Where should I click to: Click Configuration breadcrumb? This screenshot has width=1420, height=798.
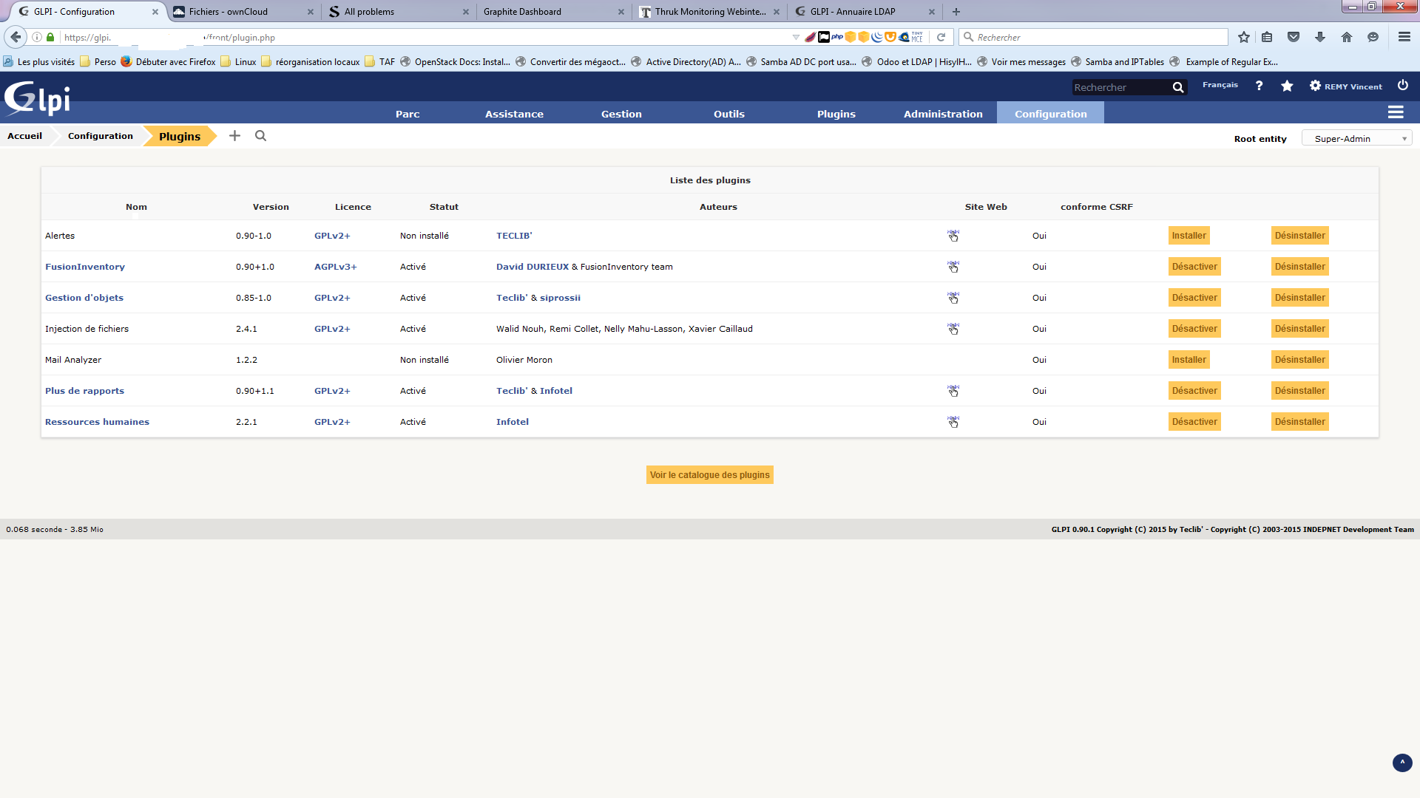[101, 136]
